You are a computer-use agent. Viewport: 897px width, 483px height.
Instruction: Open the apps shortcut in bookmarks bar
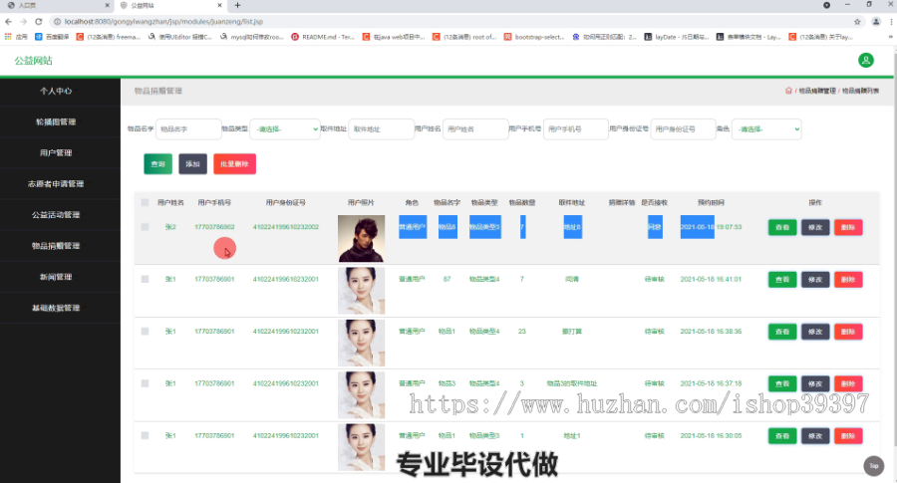pos(16,37)
